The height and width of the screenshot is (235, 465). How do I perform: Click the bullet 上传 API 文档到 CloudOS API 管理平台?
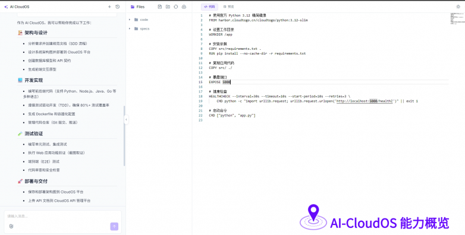click(x=59, y=201)
